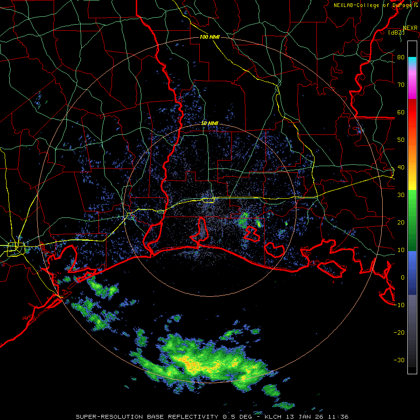Image resolution: width=420 pixels, height=420 pixels.
Task: Click the "100 NMI" range ring label
Action: click(210, 37)
